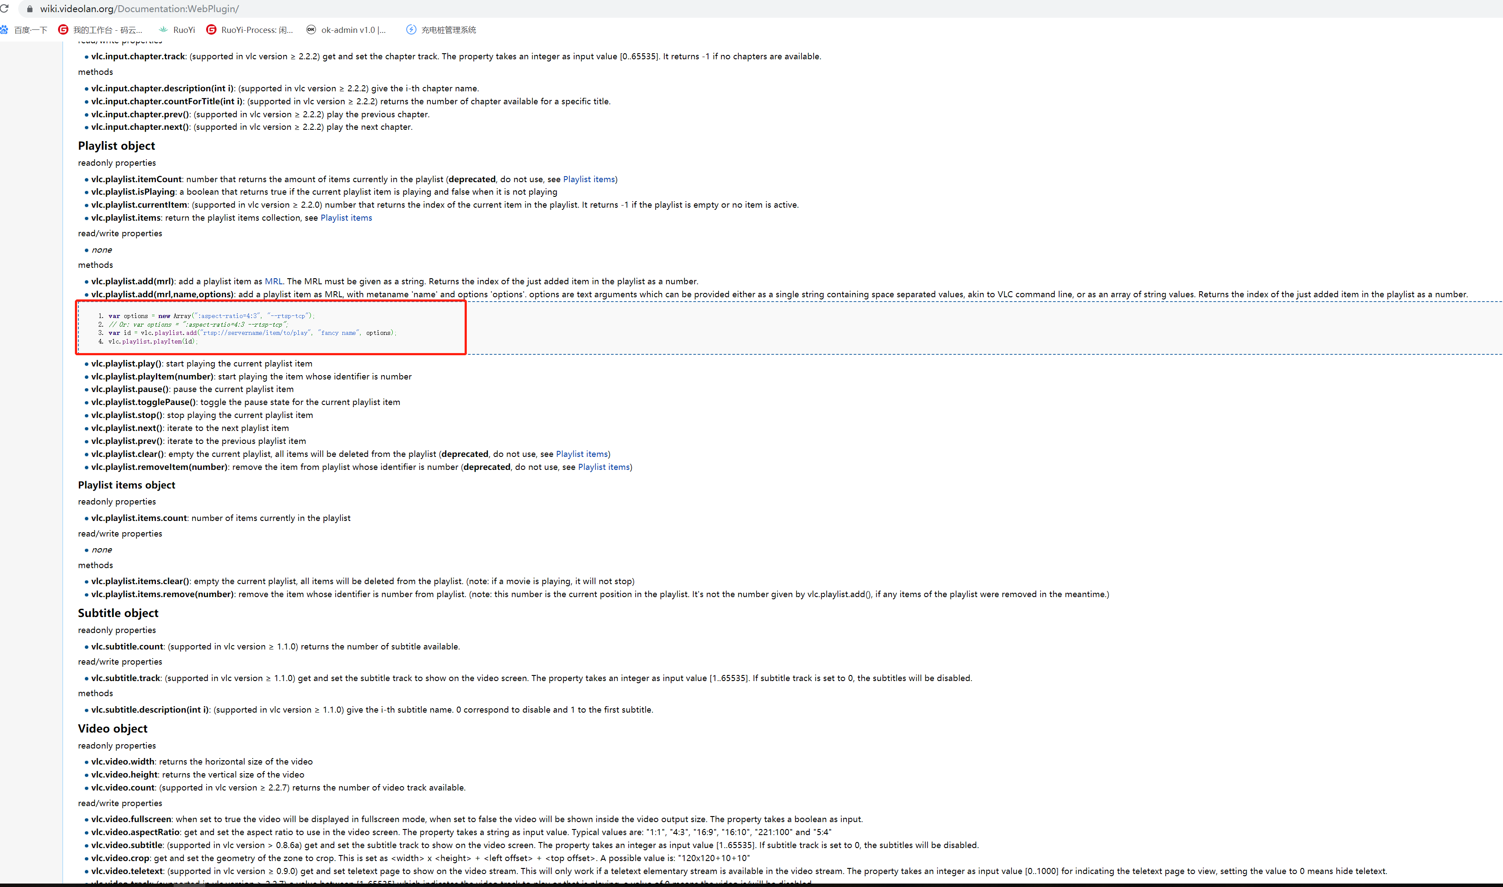Image resolution: width=1503 pixels, height=887 pixels.
Task: Open the ok-admin v1.0 bookmark
Action: (x=346, y=30)
